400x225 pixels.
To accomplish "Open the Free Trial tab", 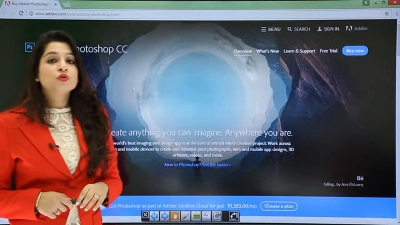I will pyautogui.click(x=328, y=51).
